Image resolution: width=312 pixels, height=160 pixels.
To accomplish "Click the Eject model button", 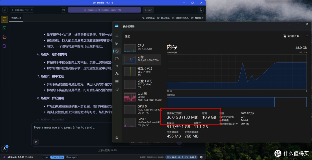I will pos(148,10).
